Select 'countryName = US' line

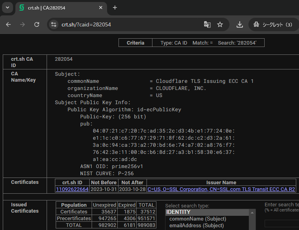tap(115, 95)
